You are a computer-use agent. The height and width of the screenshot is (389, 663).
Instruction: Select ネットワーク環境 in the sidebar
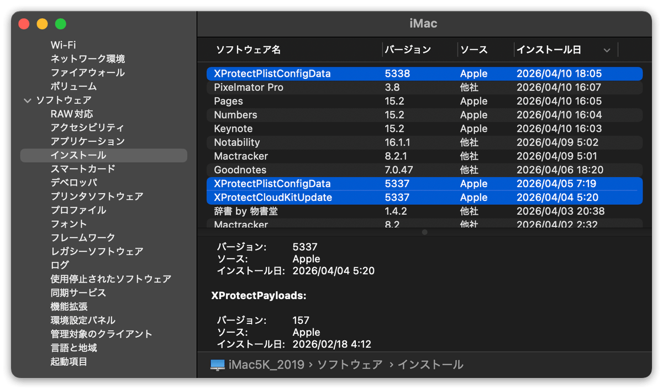click(88, 59)
